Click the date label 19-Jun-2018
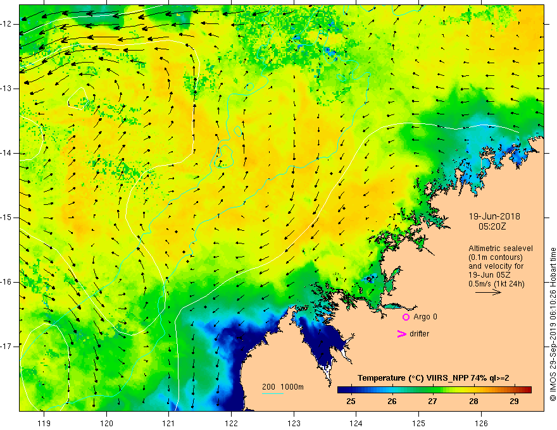The height and width of the screenshot is (430, 557). tap(494, 216)
